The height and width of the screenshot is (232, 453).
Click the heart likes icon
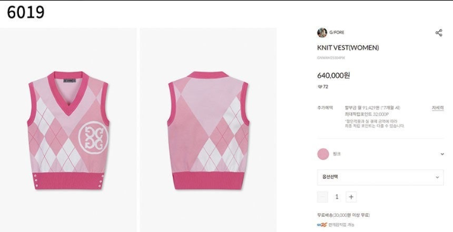click(x=319, y=86)
